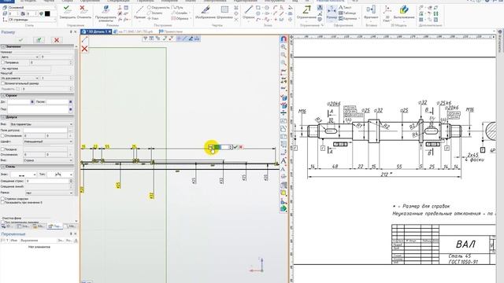Image resolution: width=504 pixels, height=283 pixels.
Task: Toggle the Стрелки снаружи checkbox
Action: [x=3, y=199]
